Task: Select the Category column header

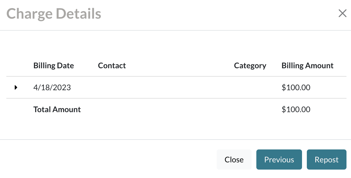Action: 250,66
